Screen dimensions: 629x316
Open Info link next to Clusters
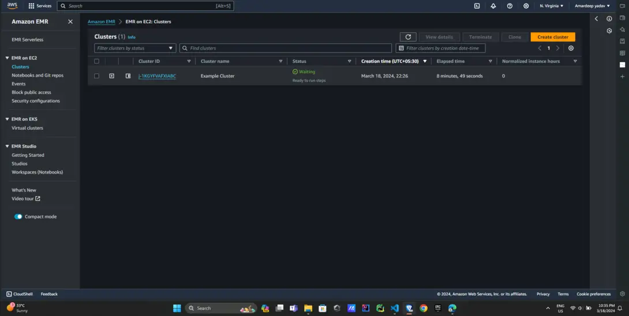(132, 37)
